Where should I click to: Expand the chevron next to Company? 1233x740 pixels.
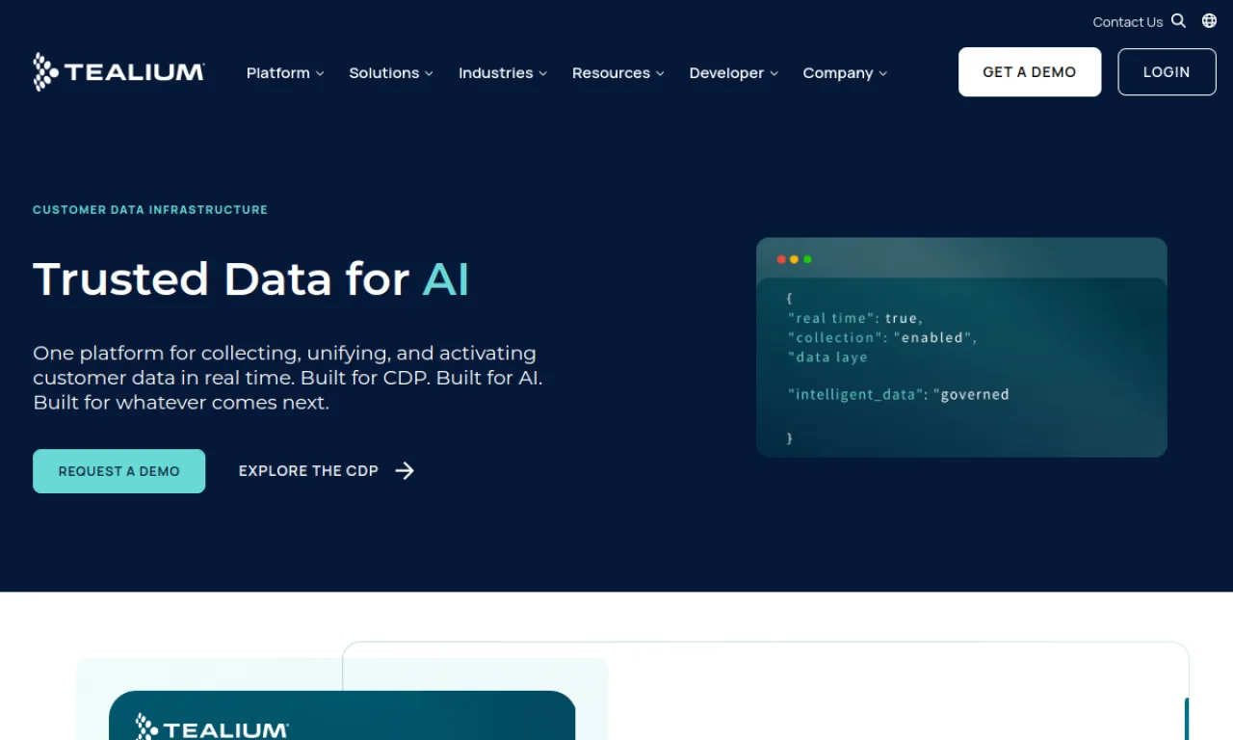point(882,73)
